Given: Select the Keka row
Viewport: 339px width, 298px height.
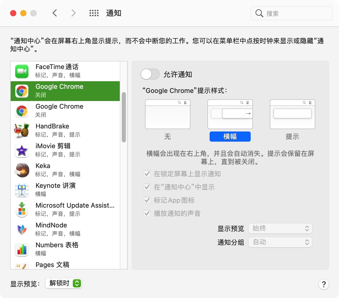Looking at the screenshot, I should point(65,170).
